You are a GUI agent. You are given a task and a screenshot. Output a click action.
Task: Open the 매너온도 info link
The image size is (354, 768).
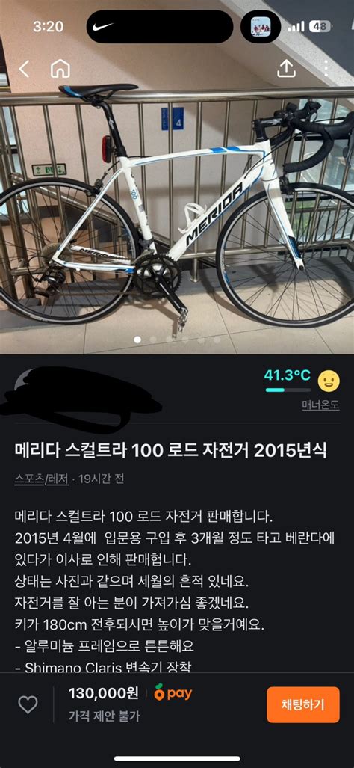point(320,405)
